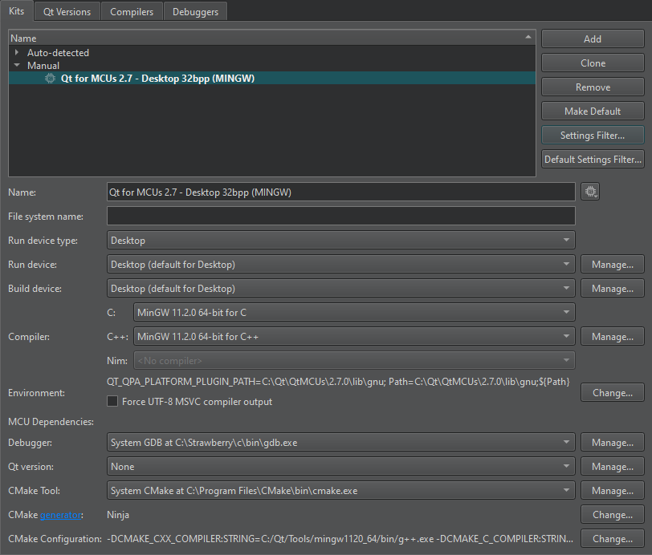
Task: Open the Settings Filter dialog
Action: pos(593,136)
